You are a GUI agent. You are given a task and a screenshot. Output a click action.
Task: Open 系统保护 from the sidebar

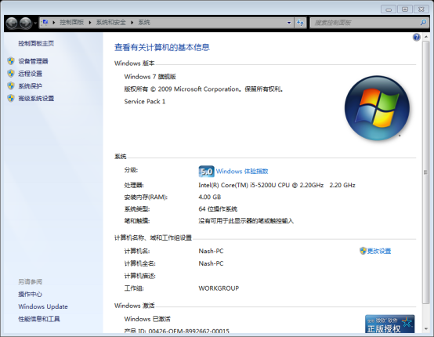(31, 86)
